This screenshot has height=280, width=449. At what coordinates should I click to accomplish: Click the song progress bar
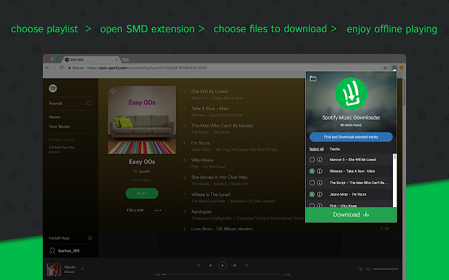[x=222, y=274]
